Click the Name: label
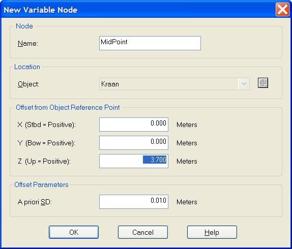 pyautogui.click(x=28, y=43)
